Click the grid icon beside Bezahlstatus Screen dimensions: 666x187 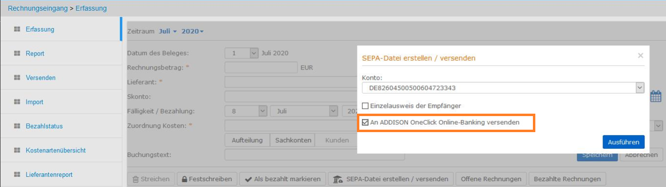17,126
